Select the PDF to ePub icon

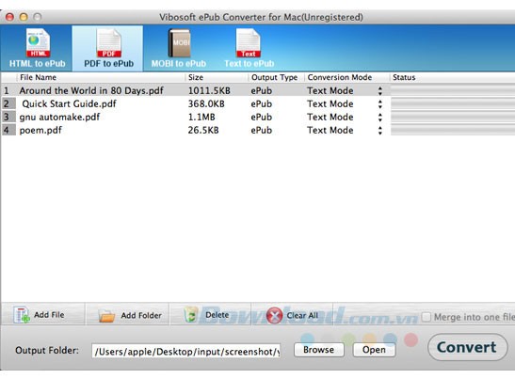(108, 43)
